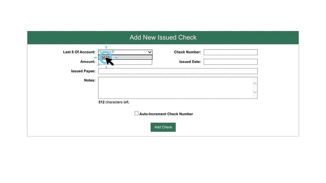Click the Check Number label

pyautogui.click(x=187, y=52)
